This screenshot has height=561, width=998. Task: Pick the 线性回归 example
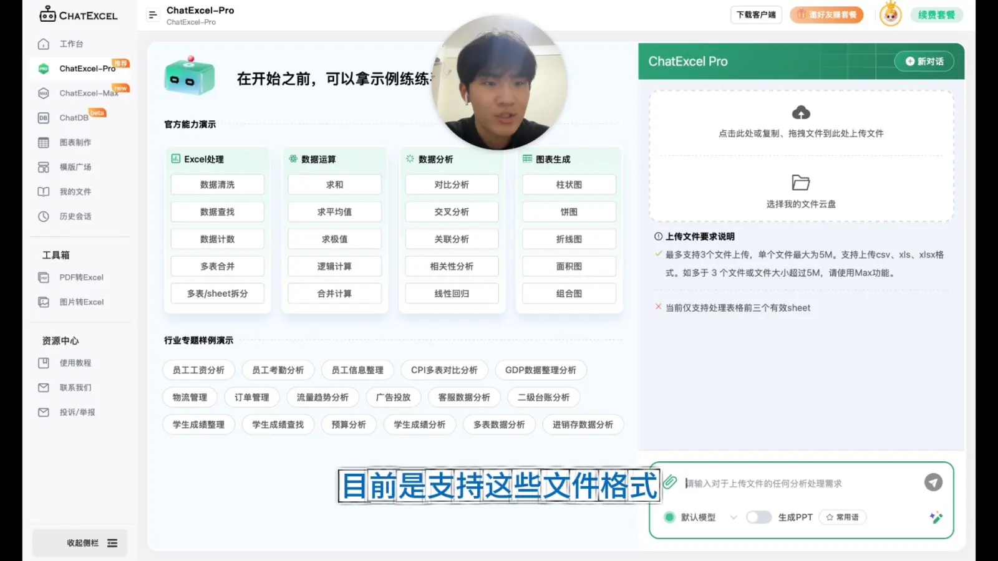pos(452,294)
